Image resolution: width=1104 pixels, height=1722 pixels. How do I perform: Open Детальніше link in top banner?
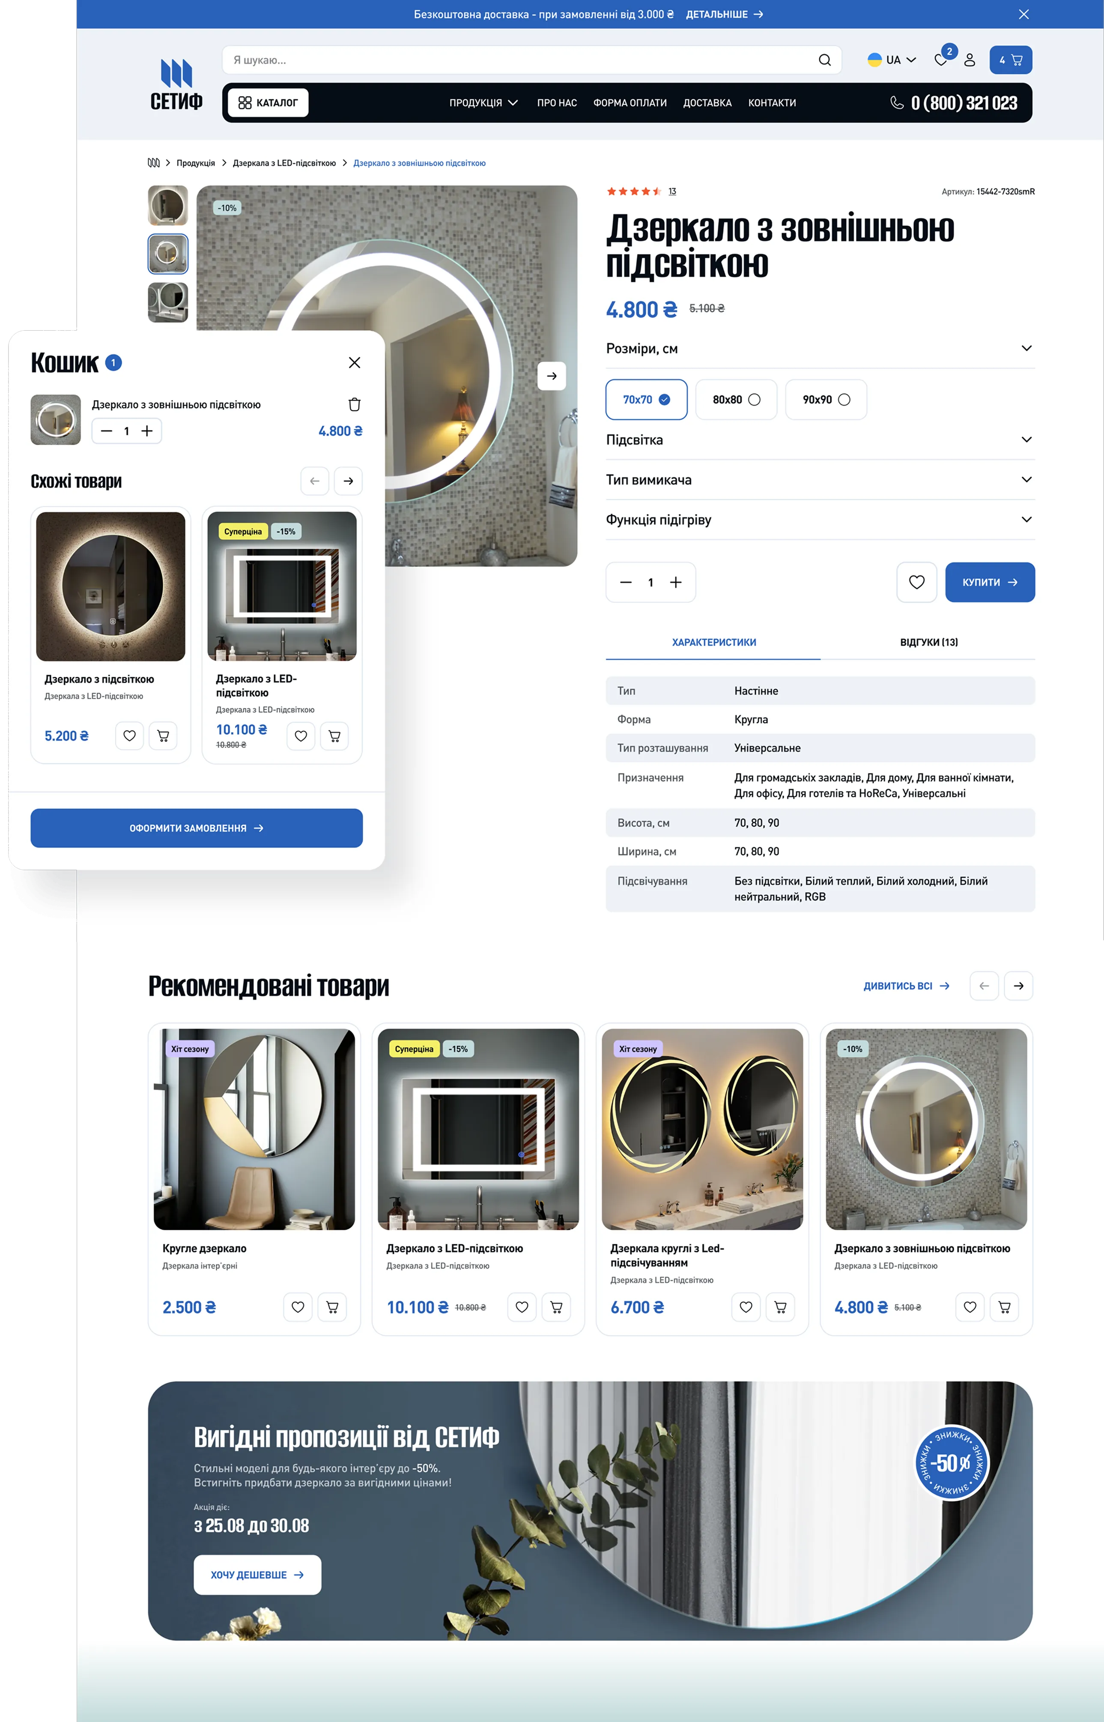(x=724, y=14)
